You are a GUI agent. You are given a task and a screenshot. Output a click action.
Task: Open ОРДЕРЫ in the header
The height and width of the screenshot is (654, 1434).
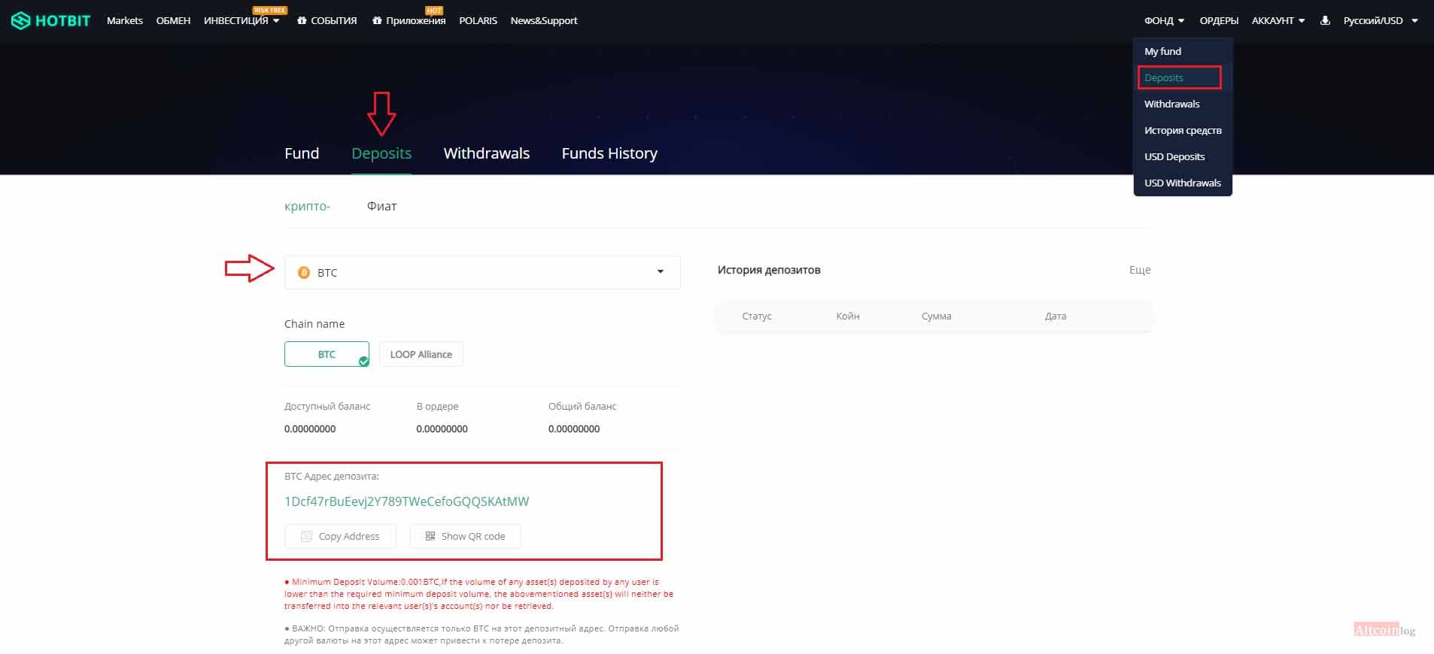1219,21
